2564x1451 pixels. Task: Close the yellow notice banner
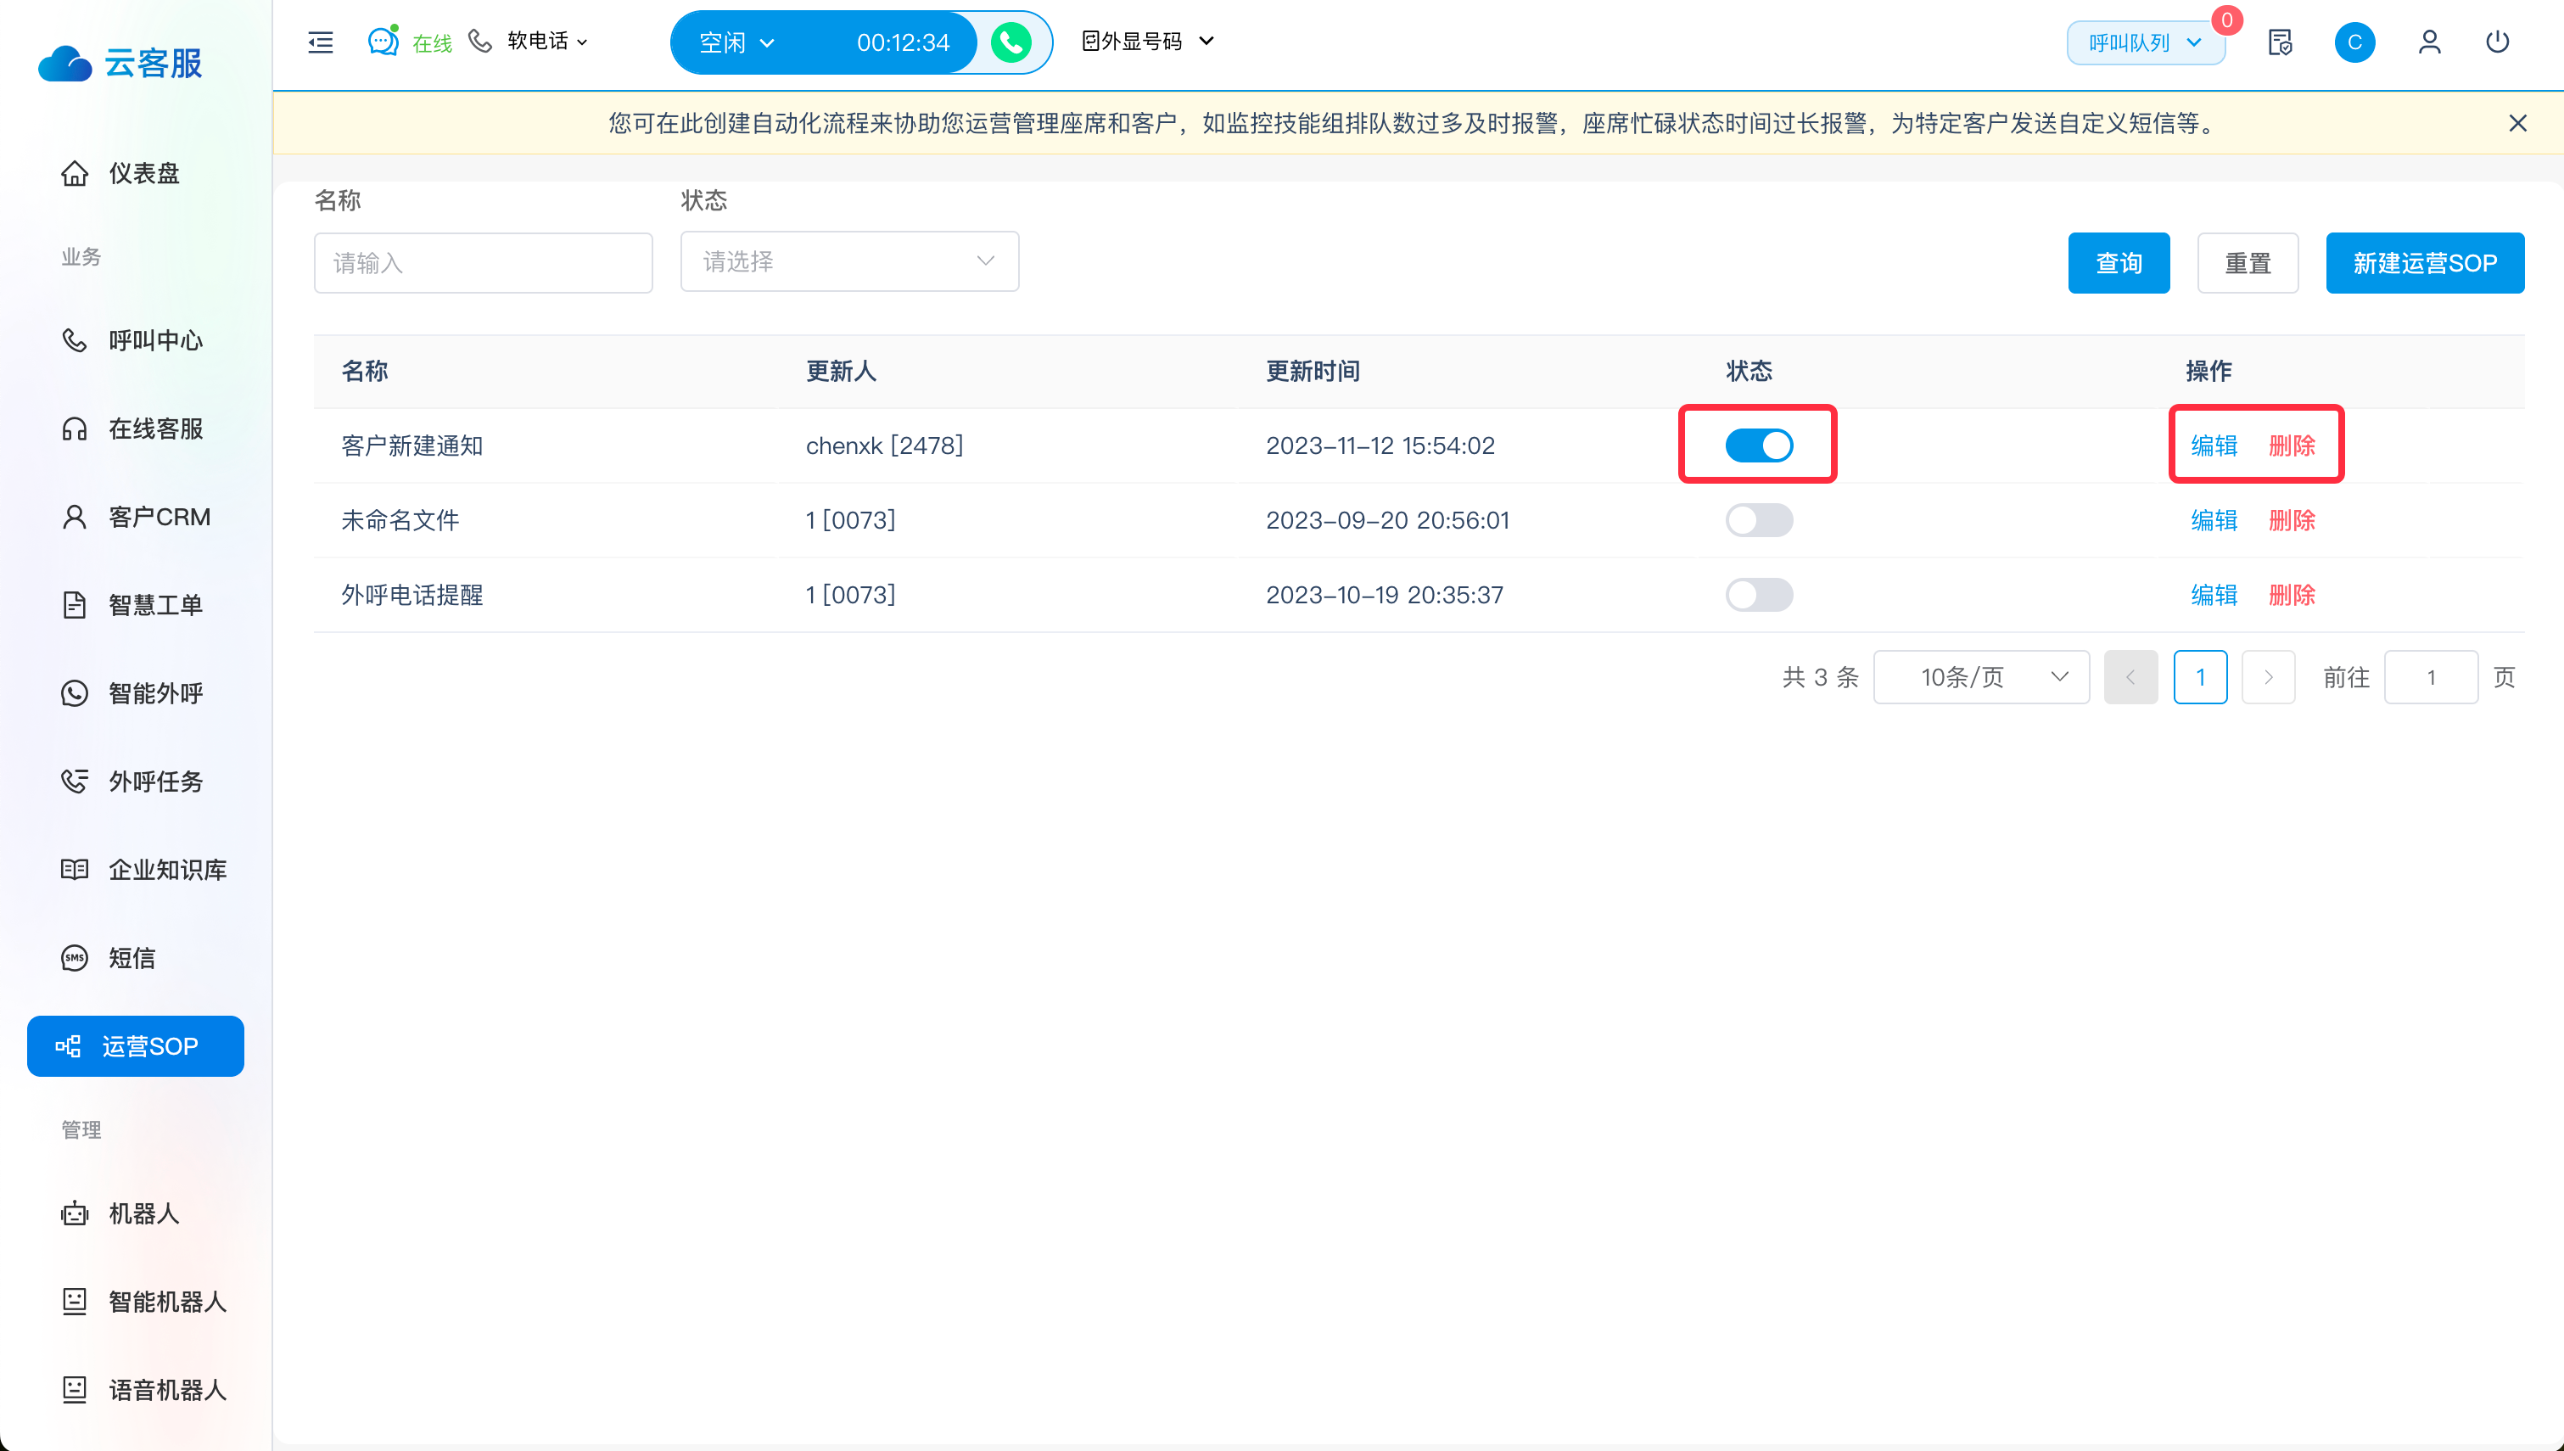pos(2517,122)
